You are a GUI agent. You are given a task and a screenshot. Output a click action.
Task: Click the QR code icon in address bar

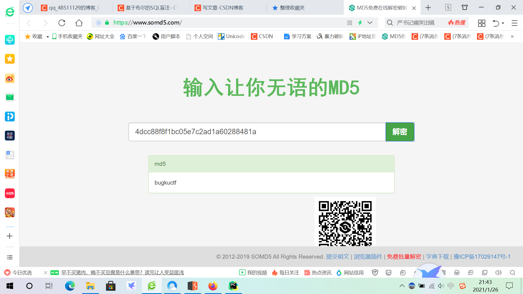[x=350, y=23]
